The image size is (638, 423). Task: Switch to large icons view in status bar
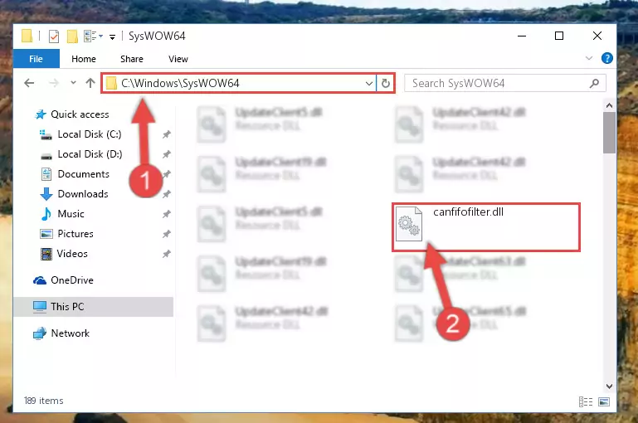604,401
